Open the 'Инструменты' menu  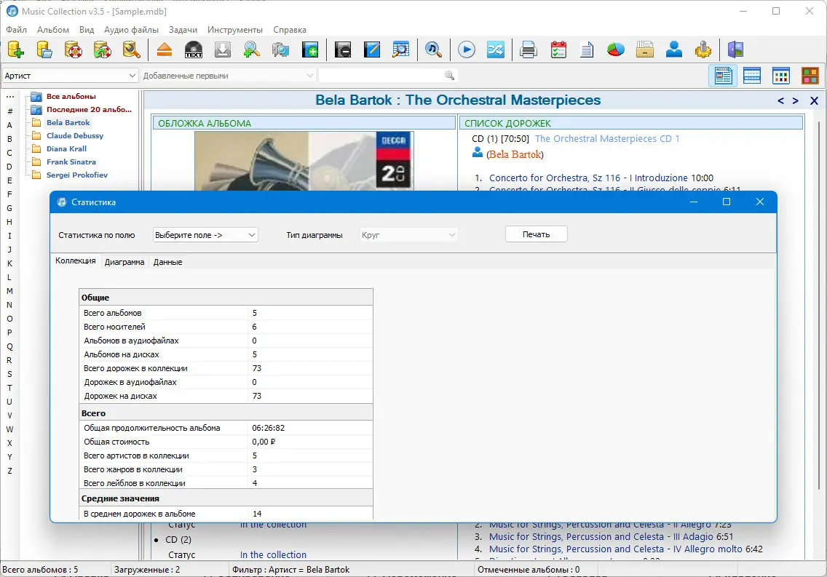[234, 30]
